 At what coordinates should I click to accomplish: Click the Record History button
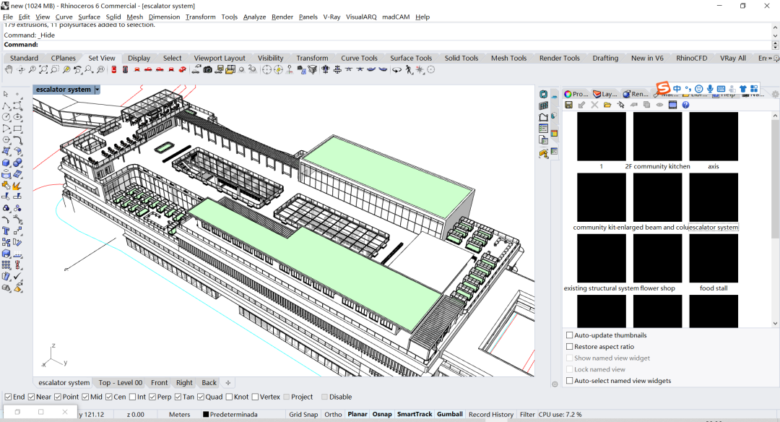point(490,415)
